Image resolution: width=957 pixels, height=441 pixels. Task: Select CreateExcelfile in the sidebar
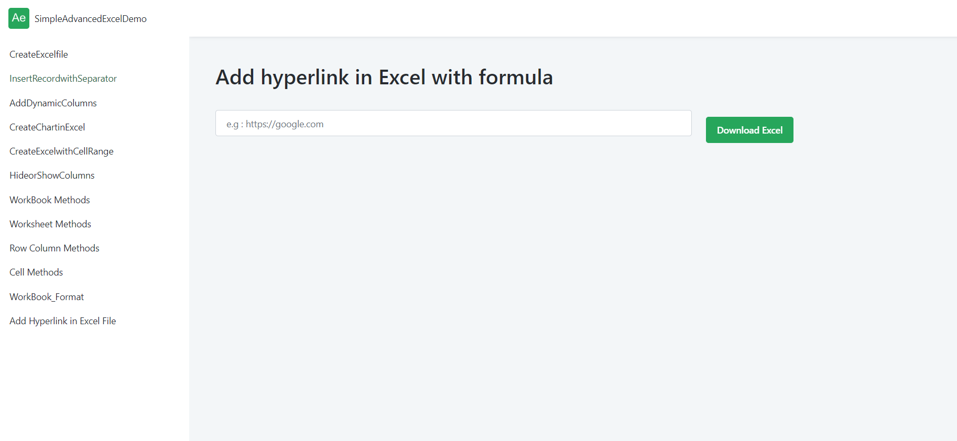click(38, 54)
